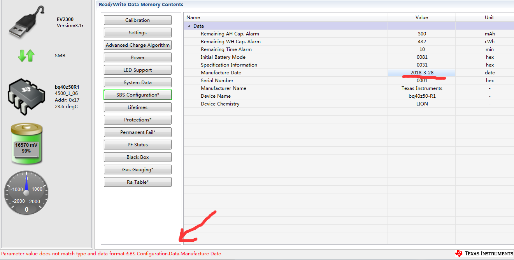The height and width of the screenshot is (260, 514).
Task: Edit Manufacture Date value 2018-3-28
Action: tap(421, 73)
